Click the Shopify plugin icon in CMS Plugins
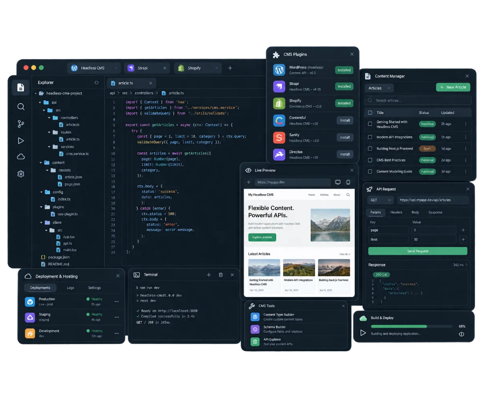Image resolution: width=481 pixels, height=401 pixels. pyautogui.click(x=279, y=103)
